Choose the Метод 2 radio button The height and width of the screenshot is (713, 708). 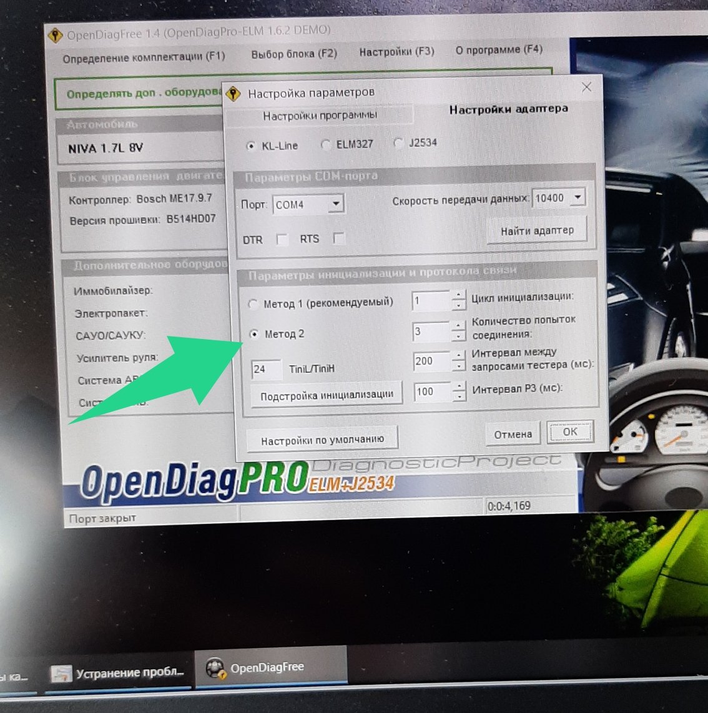254,334
